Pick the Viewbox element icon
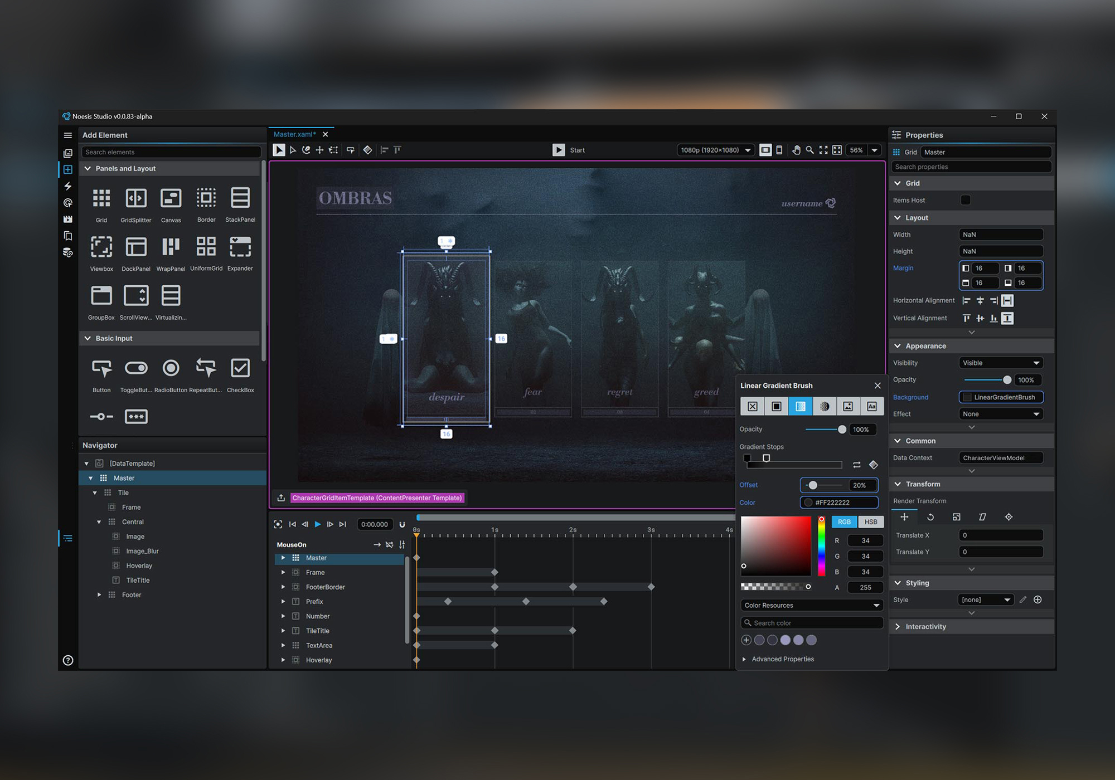Viewport: 1115px width, 780px height. 101,247
